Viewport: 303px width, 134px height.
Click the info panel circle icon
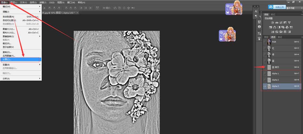tap(259, 27)
